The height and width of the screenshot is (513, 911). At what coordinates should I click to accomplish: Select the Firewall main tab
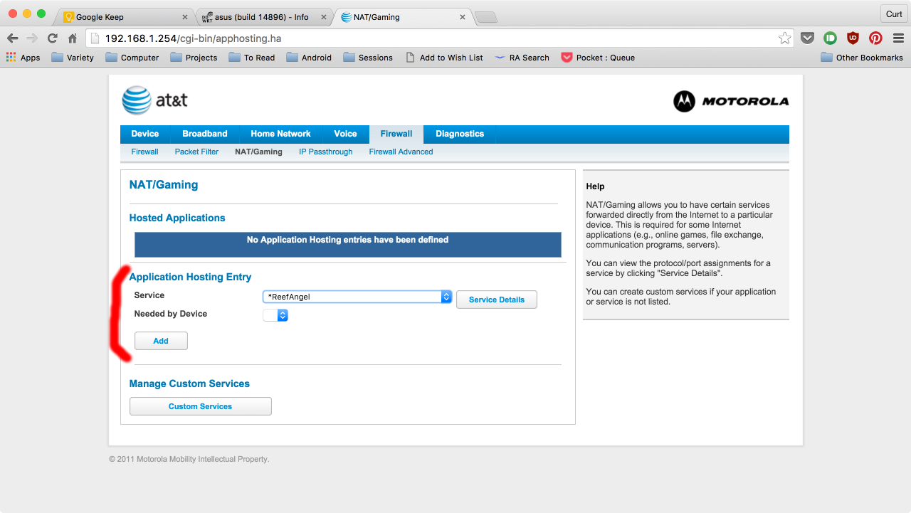tap(396, 134)
